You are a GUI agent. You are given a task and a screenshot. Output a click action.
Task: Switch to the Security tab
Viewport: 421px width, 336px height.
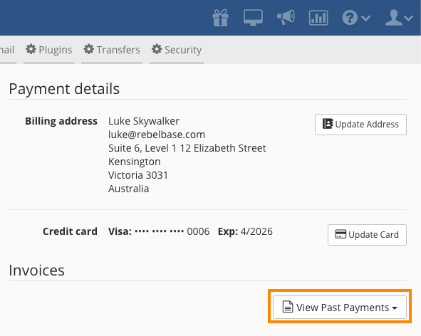click(x=177, y=50)
